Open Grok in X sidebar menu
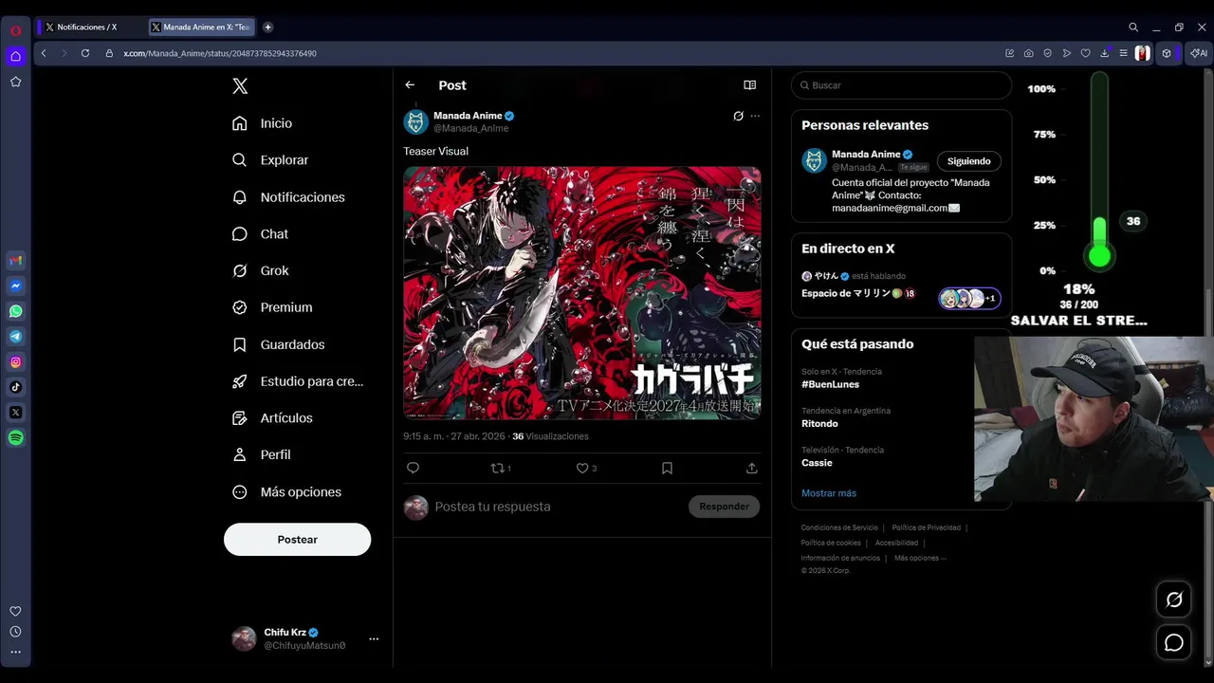Screen dimensions: 1214x683 pos(261,271)
